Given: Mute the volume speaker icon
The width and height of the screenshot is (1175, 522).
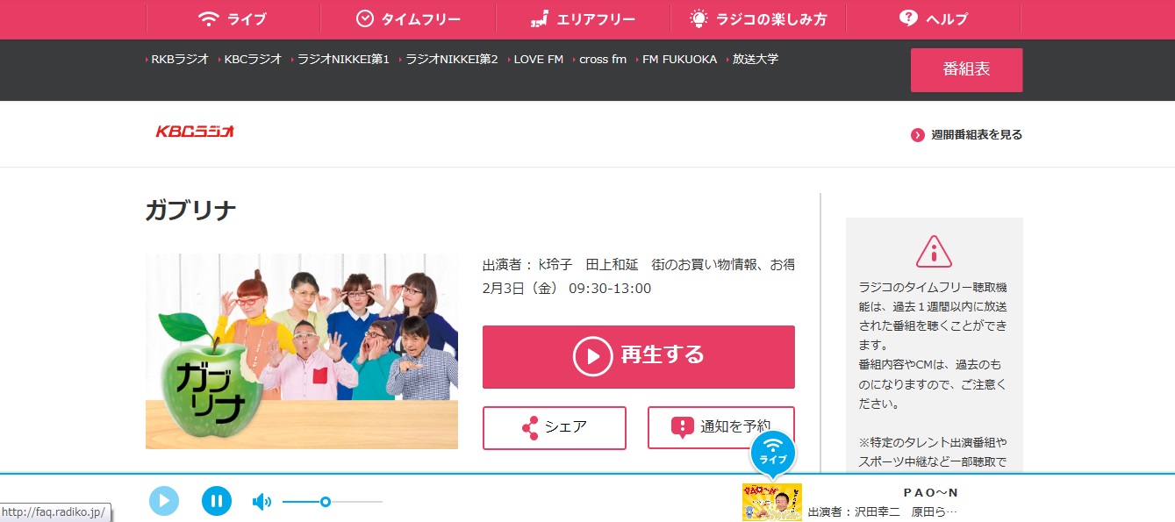Looking at the screenshot, I should click(262, 502).
